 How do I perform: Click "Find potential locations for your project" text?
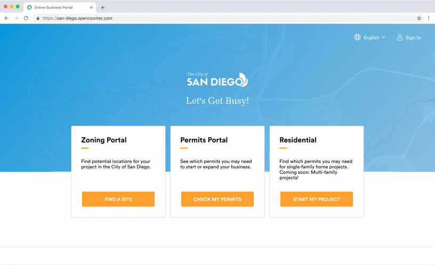[x=116, y=164]
